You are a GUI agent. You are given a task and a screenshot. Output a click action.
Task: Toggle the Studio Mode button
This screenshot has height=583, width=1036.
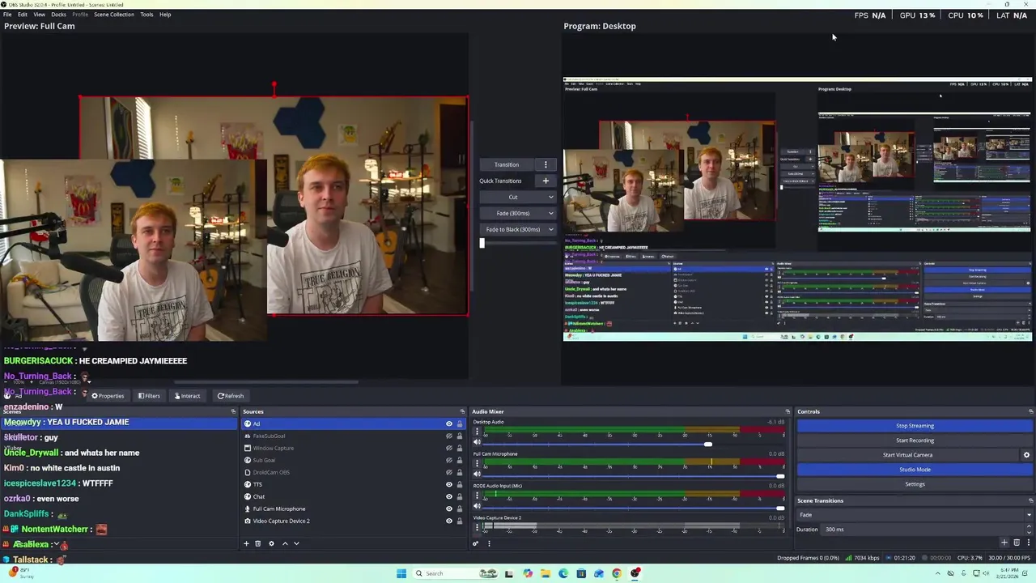click(915, 470)
